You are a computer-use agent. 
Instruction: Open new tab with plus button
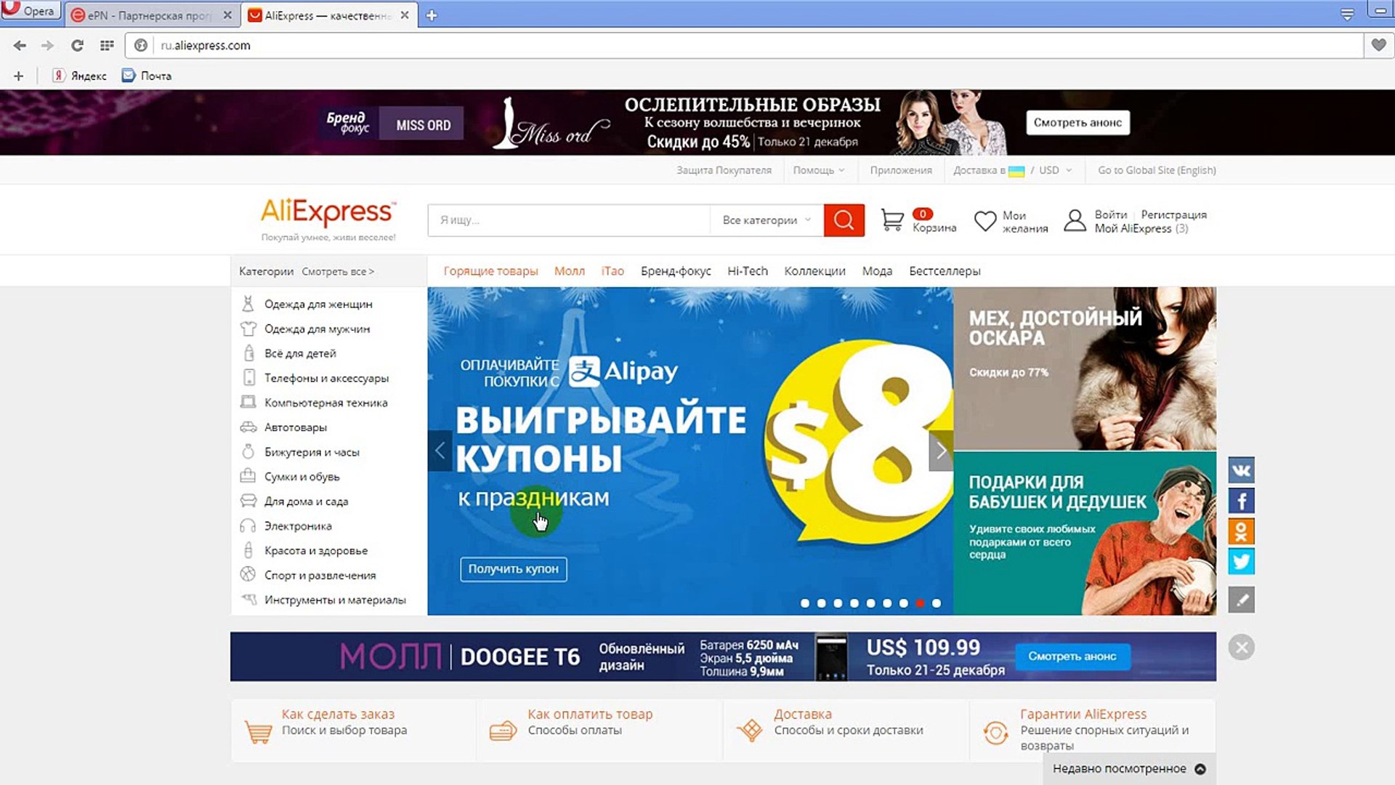pos(432,15)
